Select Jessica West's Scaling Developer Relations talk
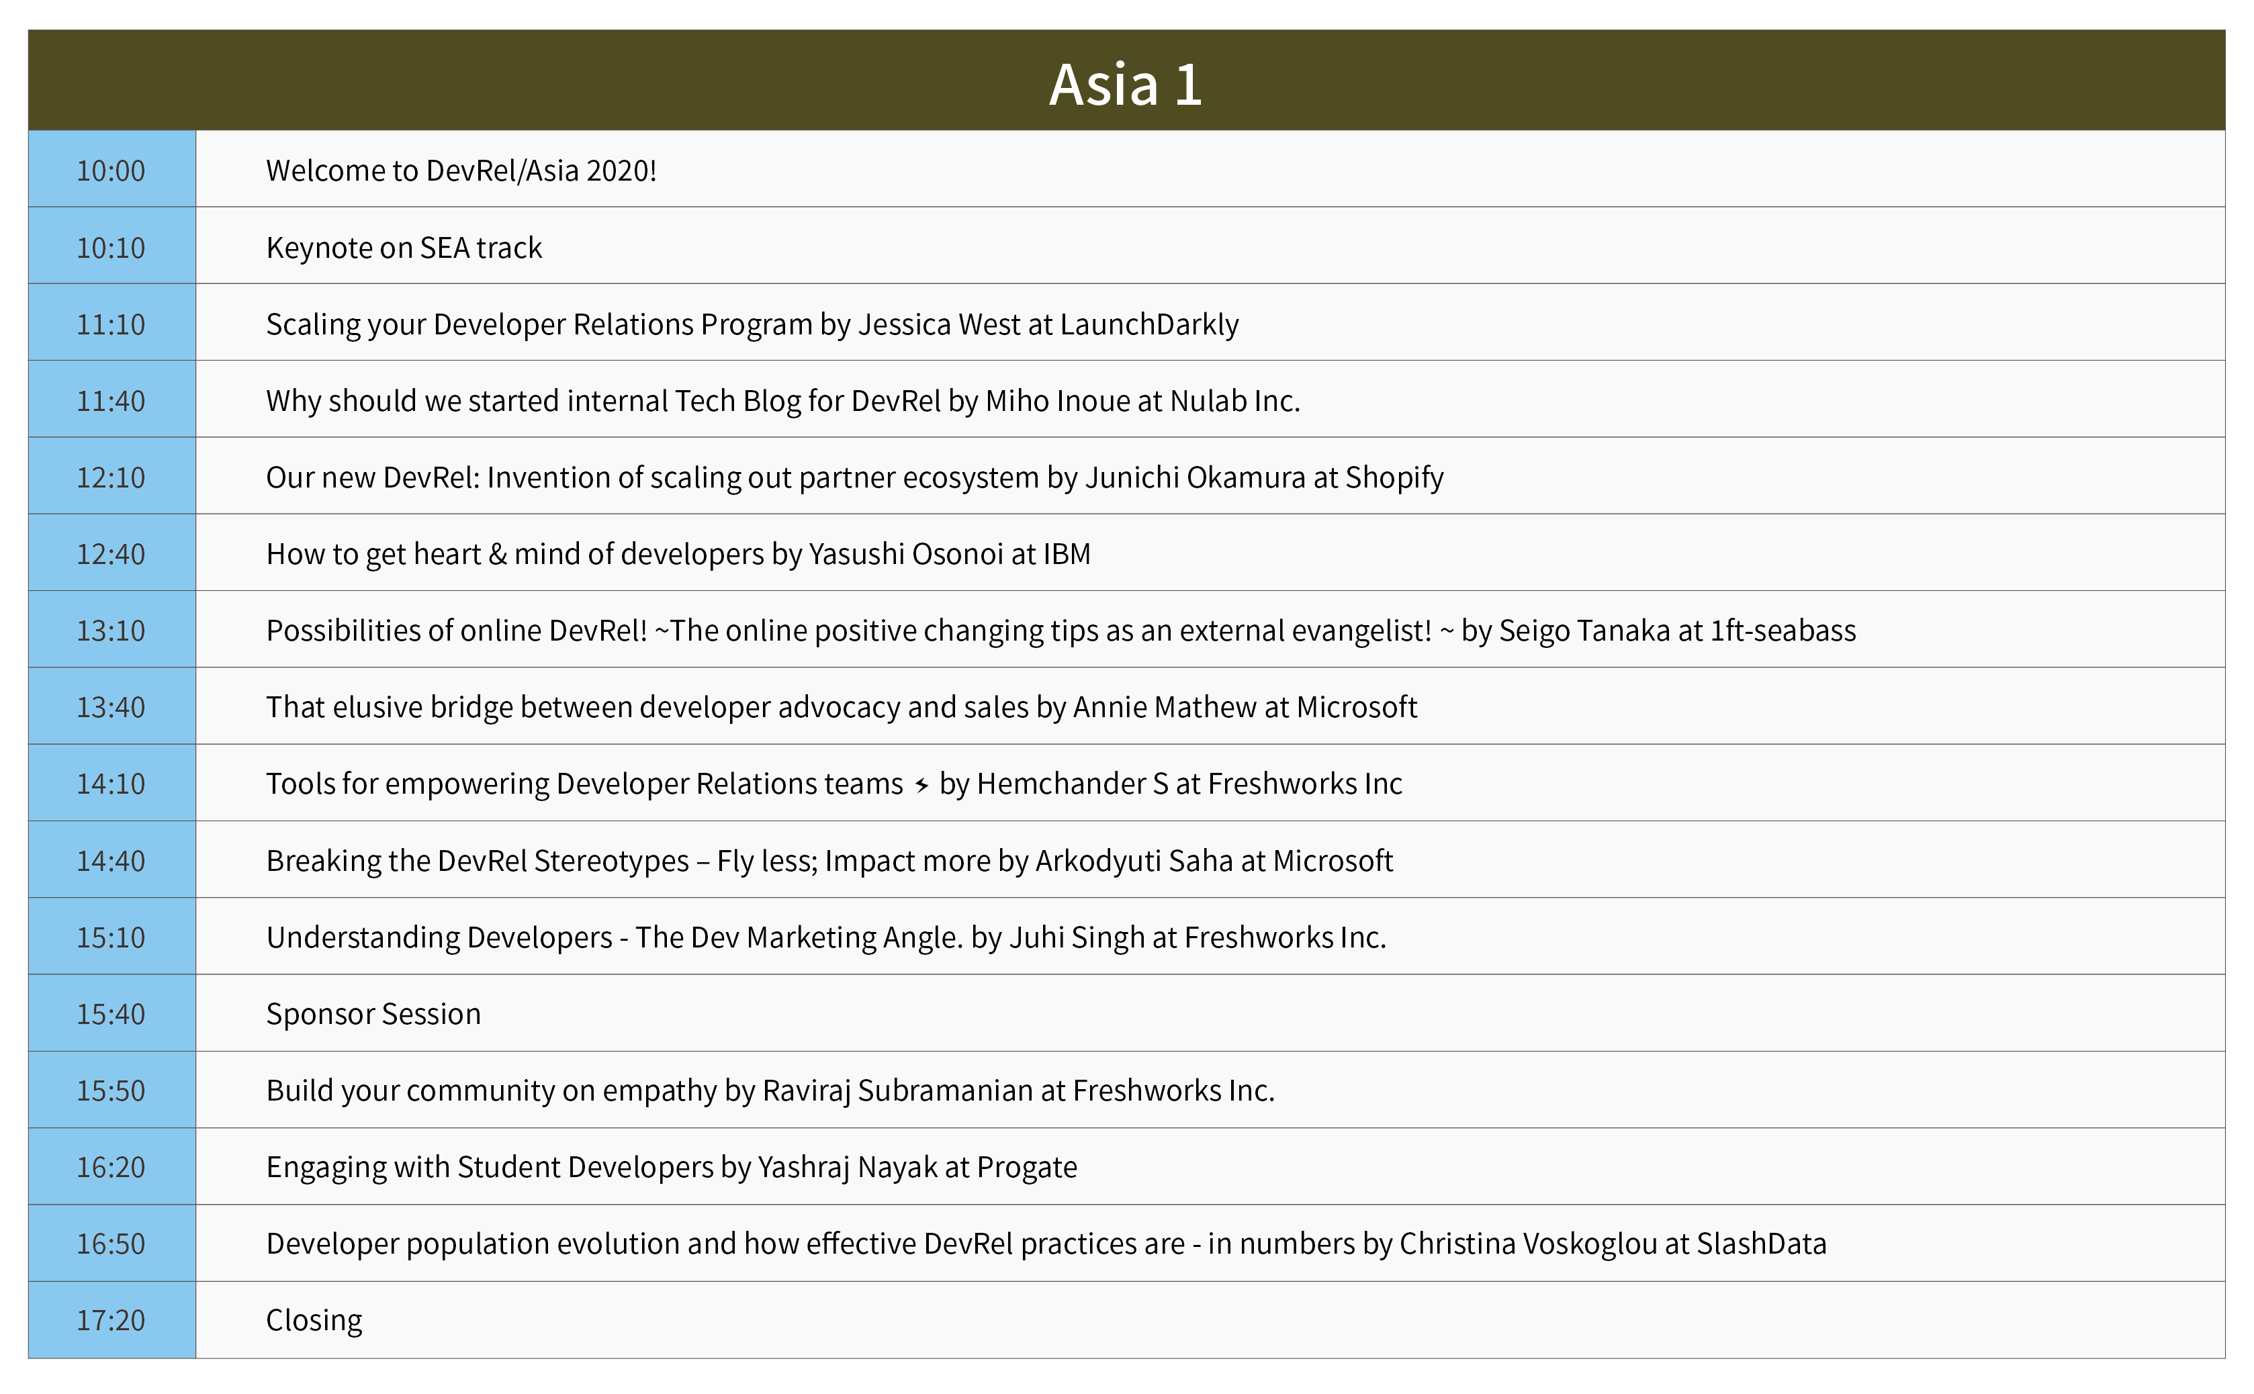This screenshot has width=2254, height=1394. (x=752, y=324)
